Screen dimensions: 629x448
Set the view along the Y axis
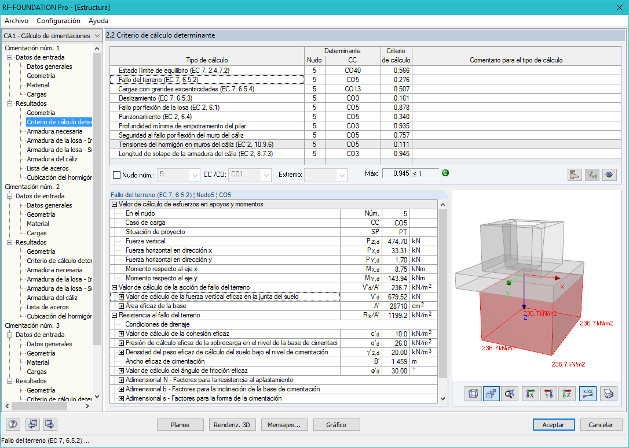pos(548,394)
